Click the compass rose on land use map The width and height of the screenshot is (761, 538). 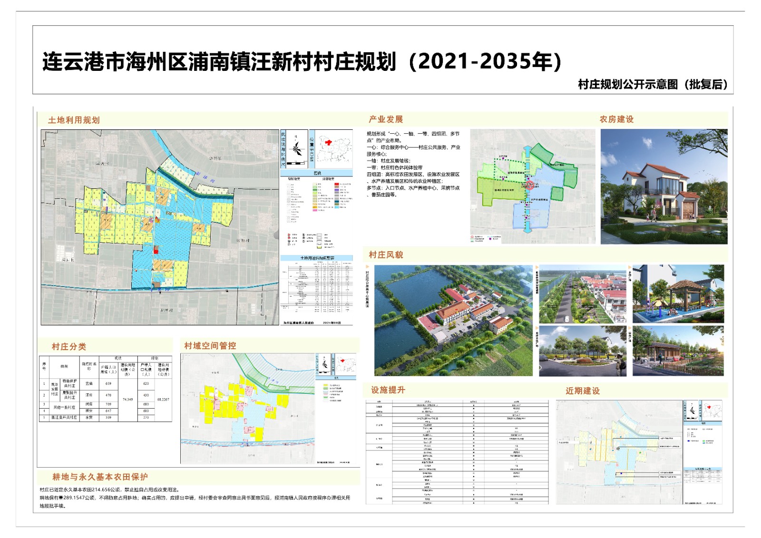[297, 148]
